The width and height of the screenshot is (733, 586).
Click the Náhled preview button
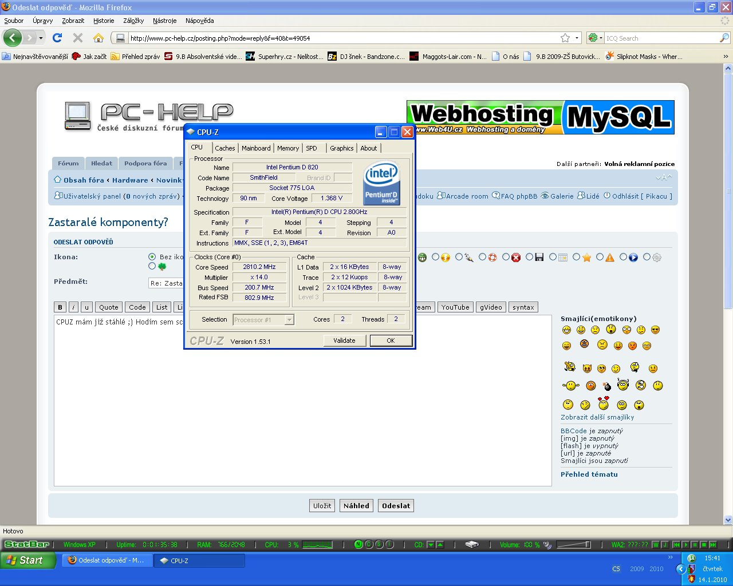click(356, 506)
